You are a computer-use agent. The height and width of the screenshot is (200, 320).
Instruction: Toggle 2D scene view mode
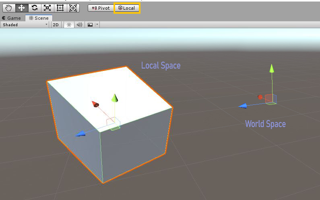coord(56,25)
